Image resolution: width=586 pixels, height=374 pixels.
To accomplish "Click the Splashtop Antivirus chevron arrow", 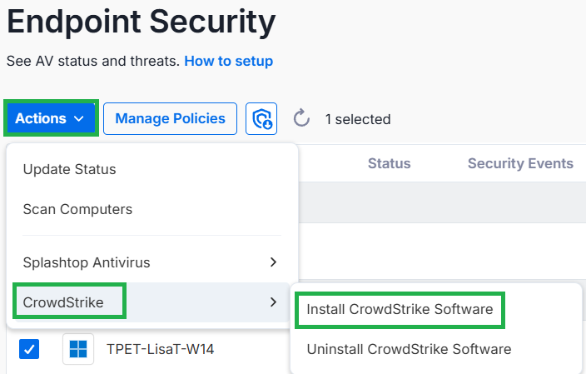I will tap(274, 262).
